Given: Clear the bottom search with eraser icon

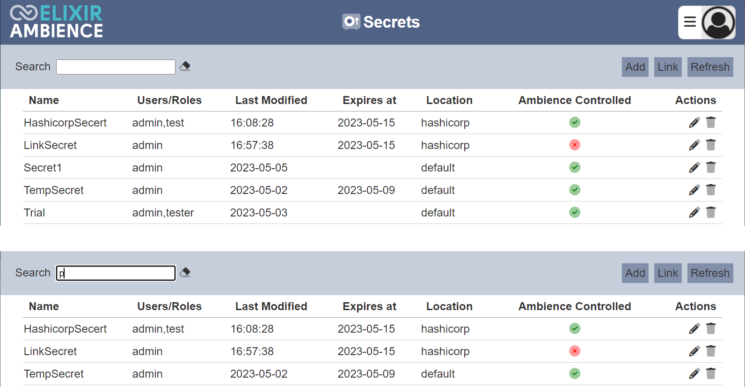Looking at the screenshot, I should point(185,273).
